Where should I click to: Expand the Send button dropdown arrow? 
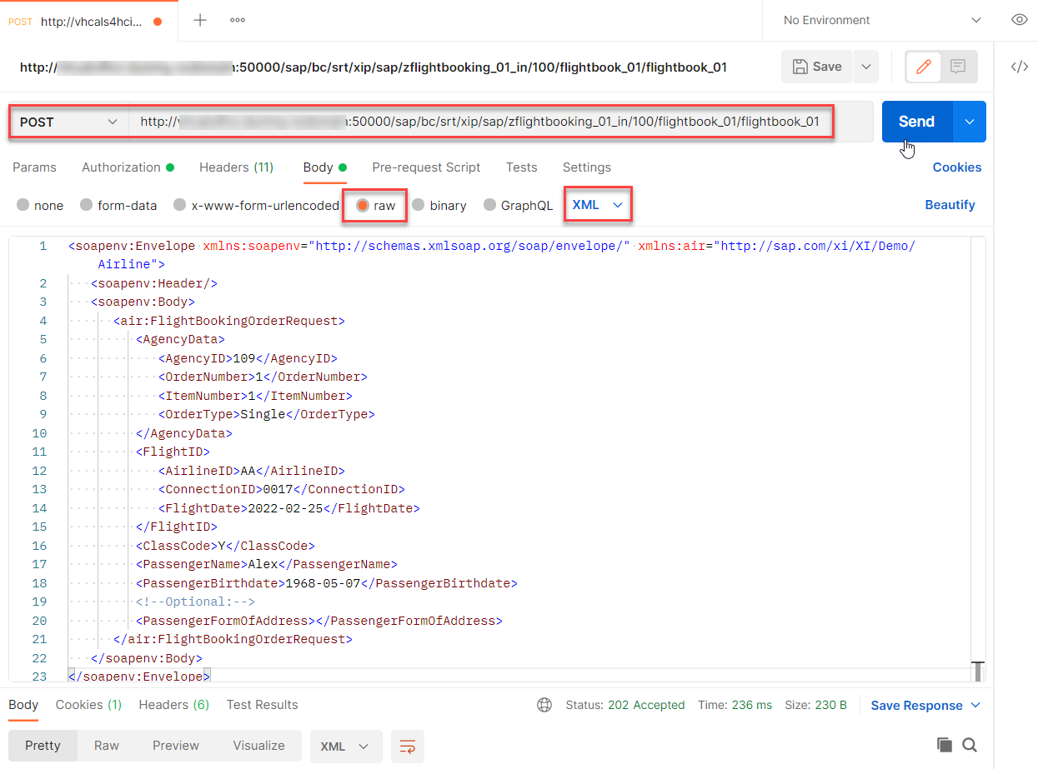pyautogui.click(x=969, y=122)
